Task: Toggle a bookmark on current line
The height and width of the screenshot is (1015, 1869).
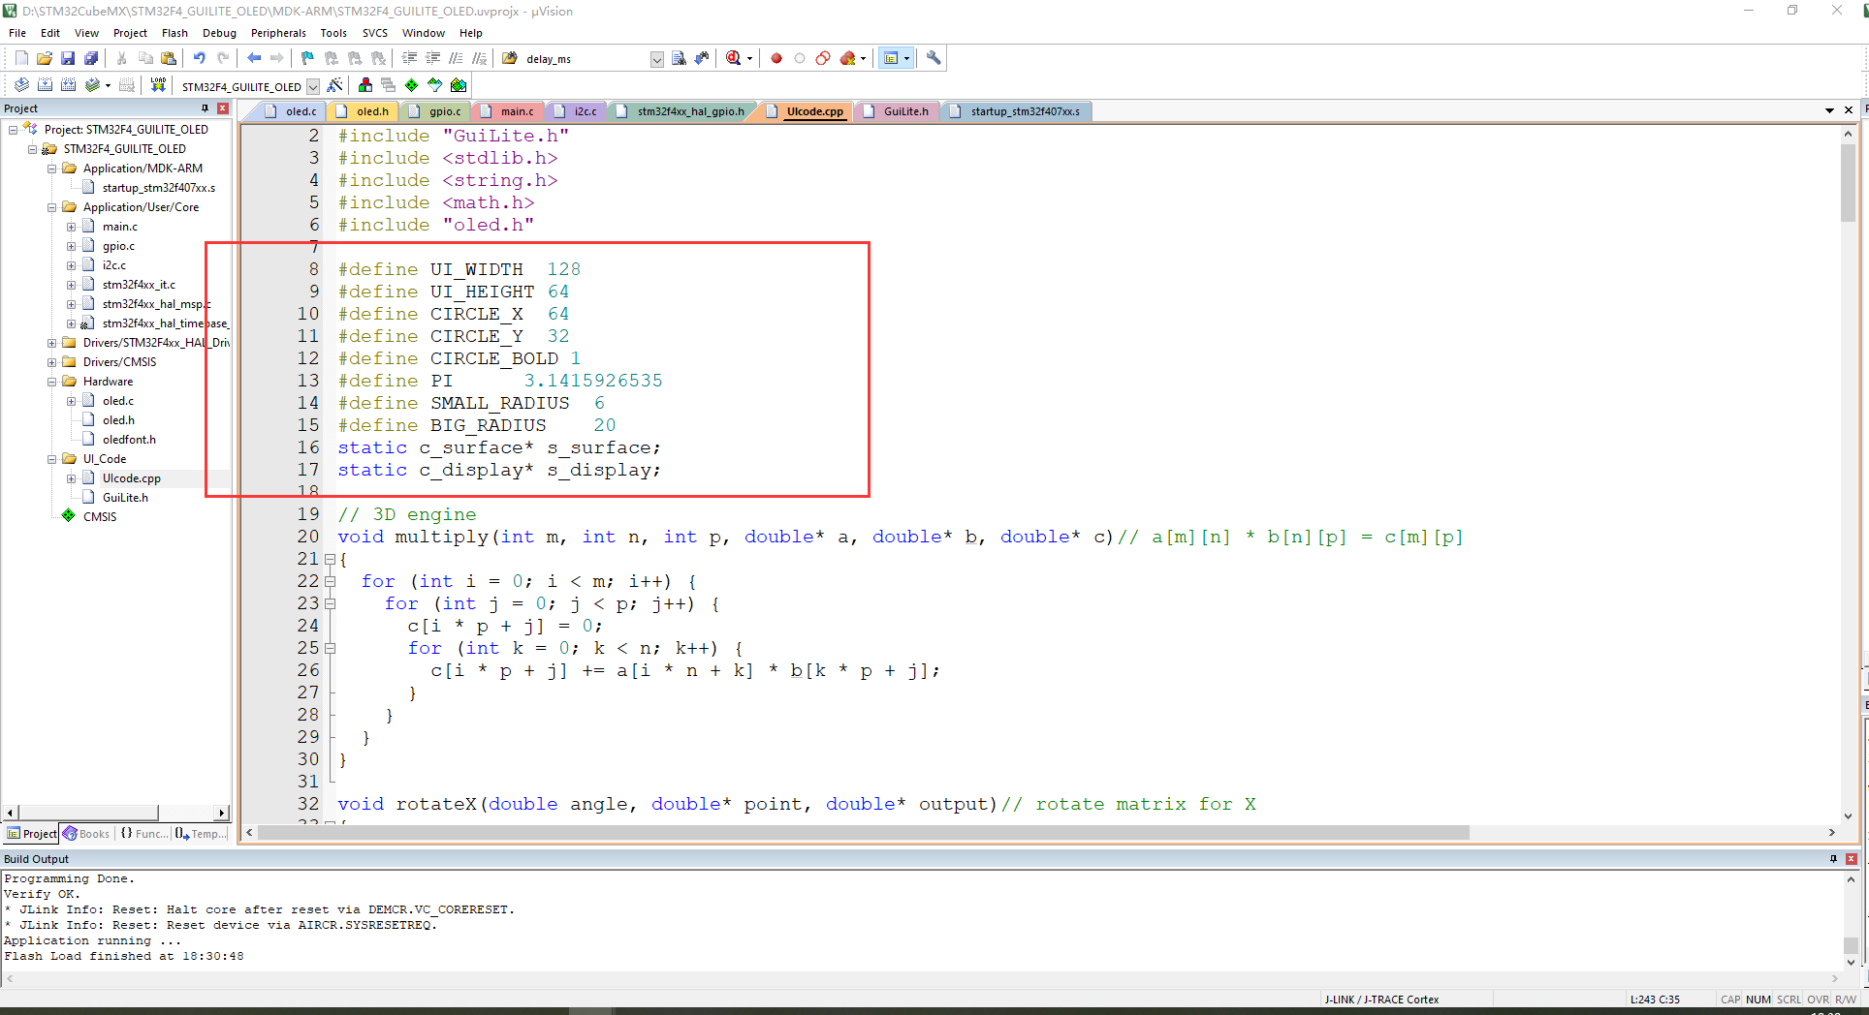Action: point(306,58)
